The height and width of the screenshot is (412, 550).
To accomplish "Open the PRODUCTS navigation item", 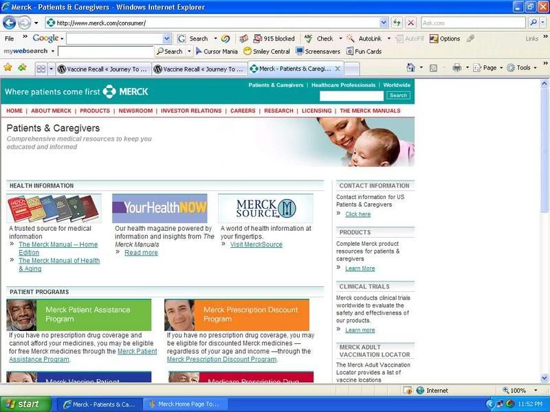I will [x=95, y=111].
